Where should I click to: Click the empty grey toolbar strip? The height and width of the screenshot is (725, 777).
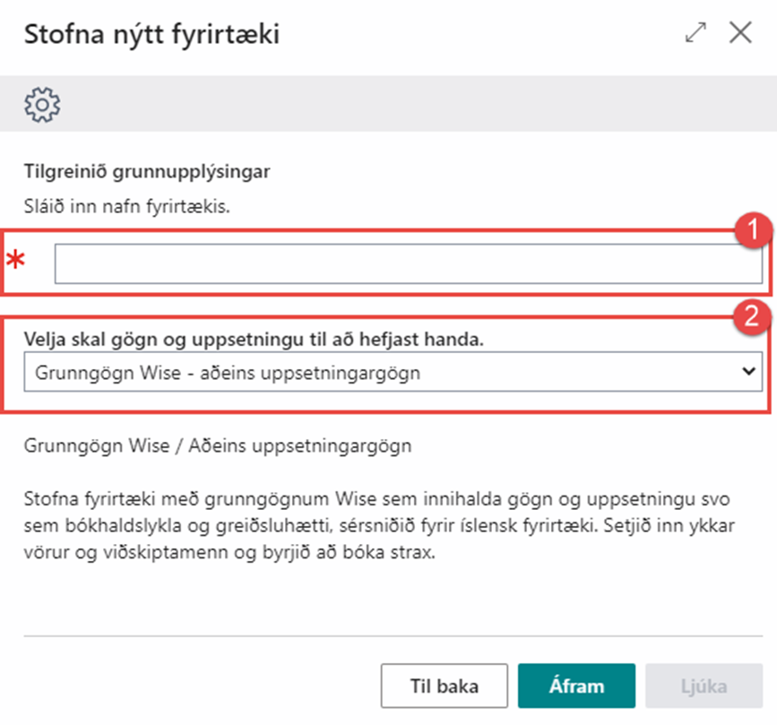[403, 105]
